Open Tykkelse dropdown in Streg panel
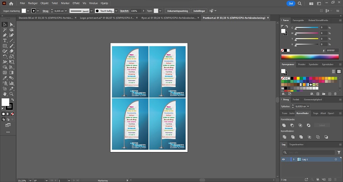The width and height of the screenshot is (343, 182). pos(308,106)
